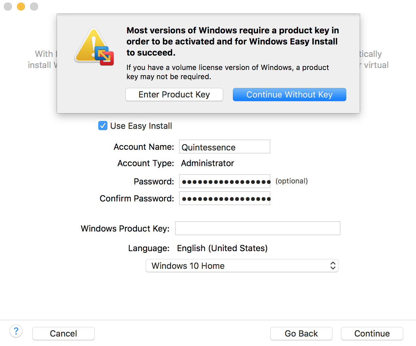The image size is (416, 346).
Task: Select the Confirm Password field
Action: point(225,198)
